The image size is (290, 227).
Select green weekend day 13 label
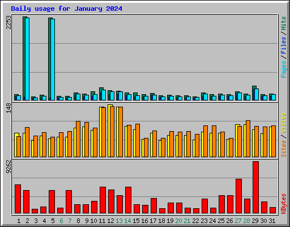(x=119, y=221)
